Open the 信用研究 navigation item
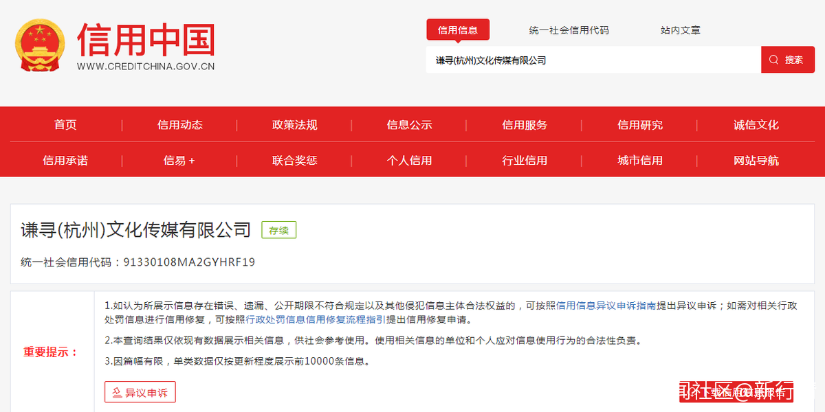 click(x=640, y=125)
